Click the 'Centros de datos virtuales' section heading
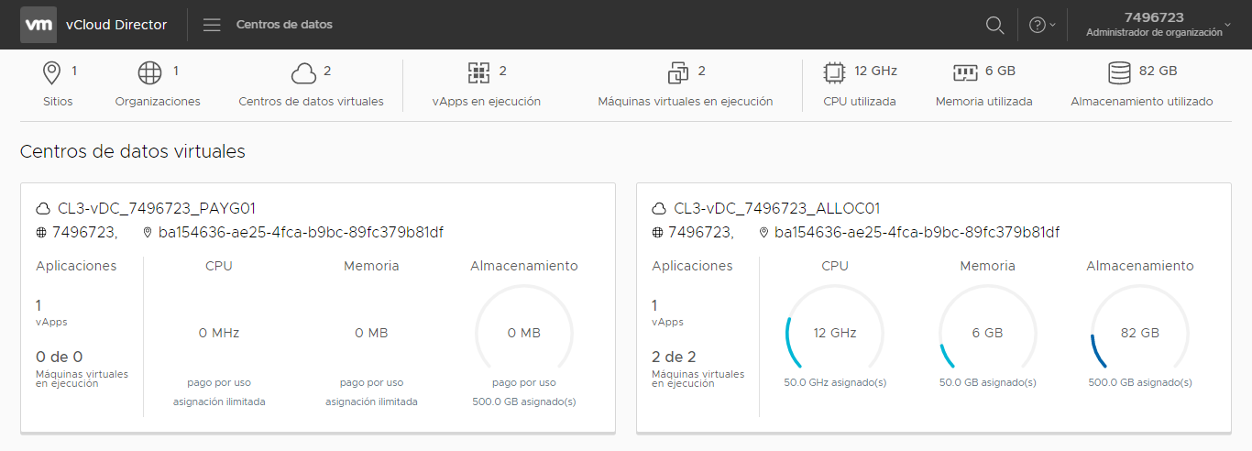 pyautogui.click(x=133, y=151)
